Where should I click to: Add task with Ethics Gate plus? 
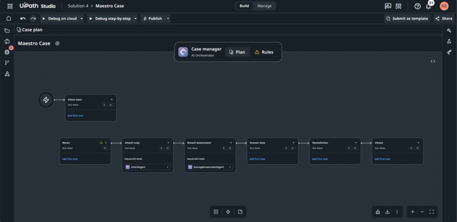tap(111, 99)
